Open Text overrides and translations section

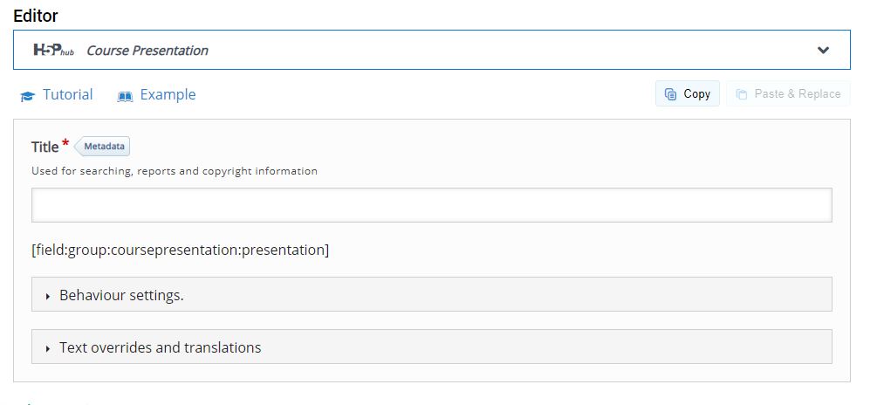432,347
